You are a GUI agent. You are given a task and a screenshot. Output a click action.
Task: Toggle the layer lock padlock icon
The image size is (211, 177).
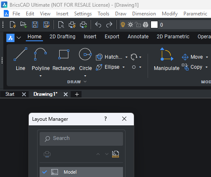138,25
